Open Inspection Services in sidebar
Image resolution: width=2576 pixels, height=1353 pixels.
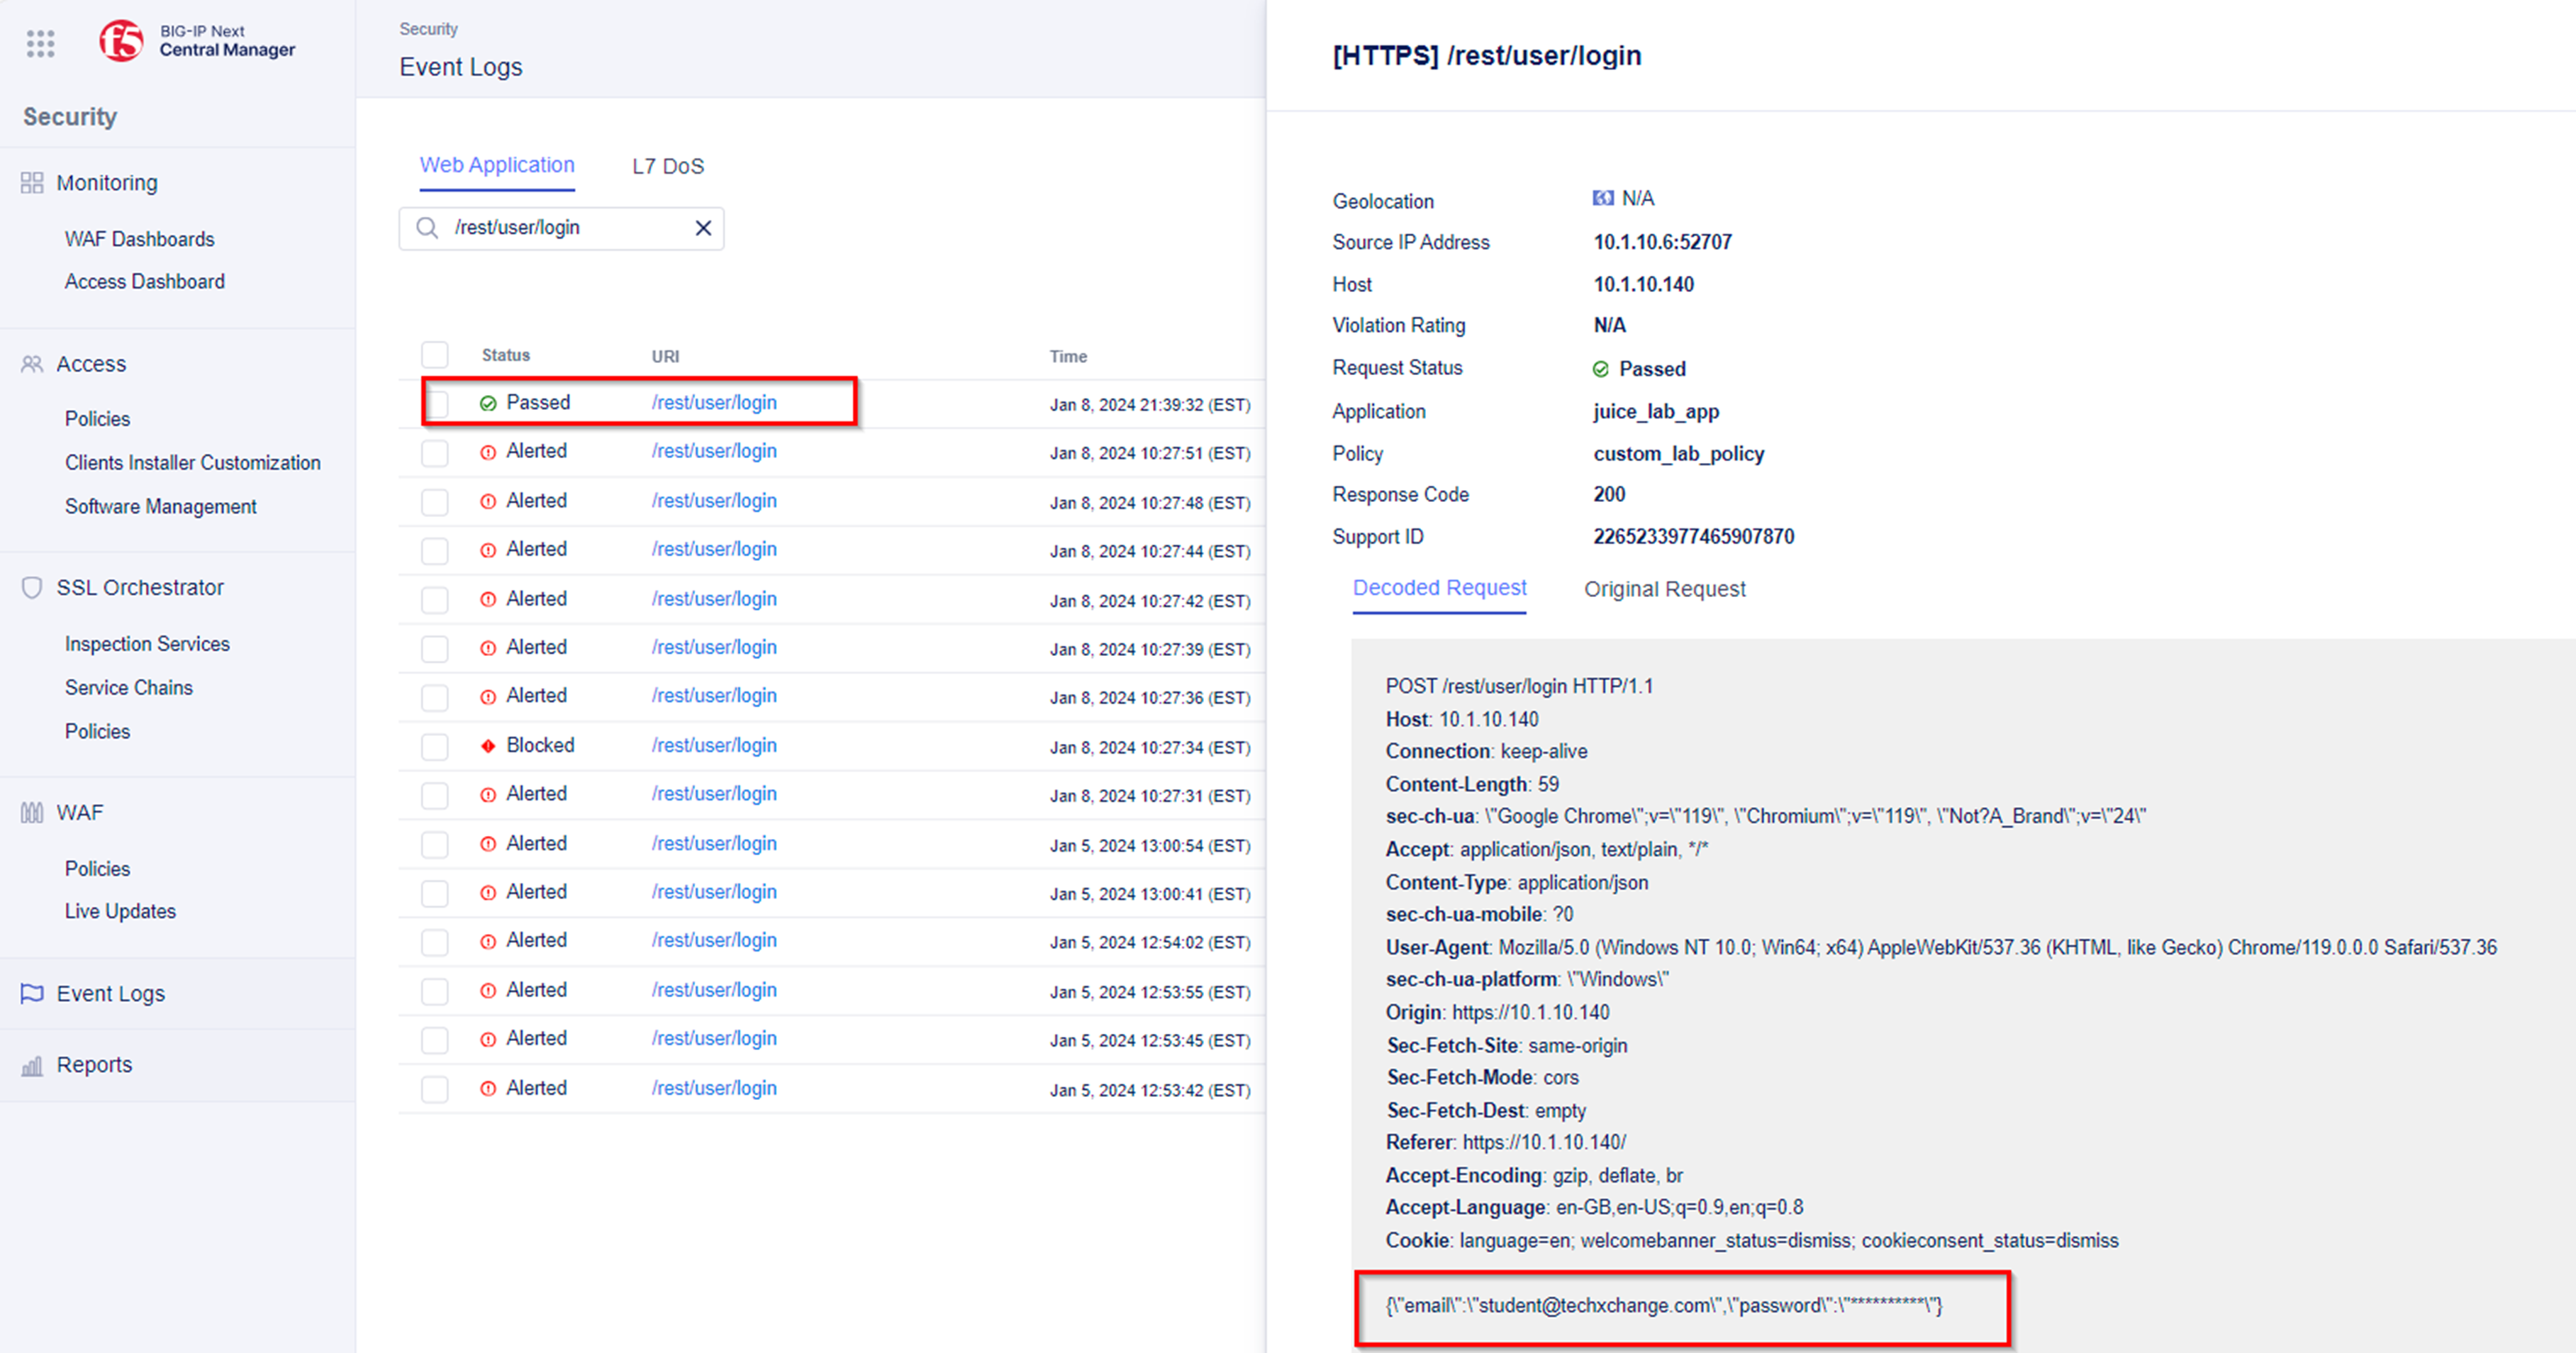147,644
